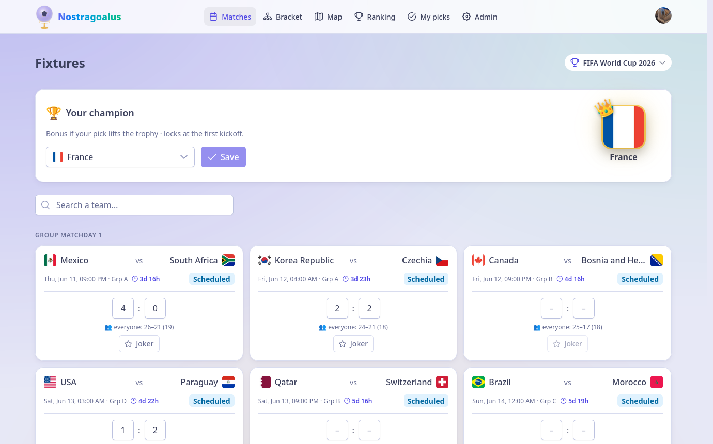Click everyone: 26–21 (19) stats text
The image size is (713, 444).
tap(139, 327)
